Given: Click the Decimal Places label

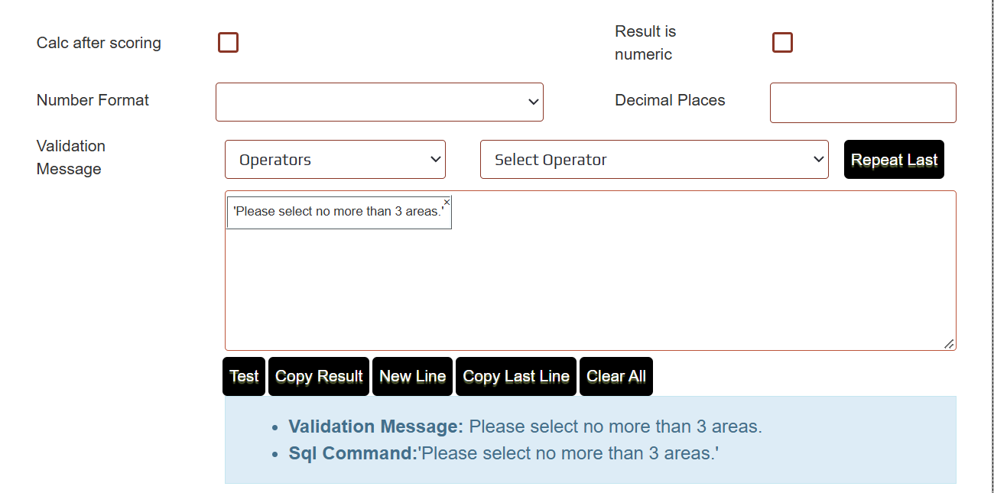Looking at the screenshot, I should pos(670,100).
